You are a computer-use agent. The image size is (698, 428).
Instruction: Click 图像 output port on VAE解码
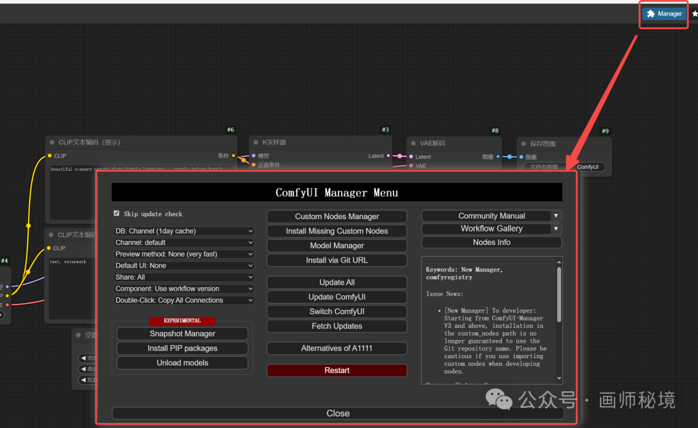pyautogui.click(x=498, y=156)
